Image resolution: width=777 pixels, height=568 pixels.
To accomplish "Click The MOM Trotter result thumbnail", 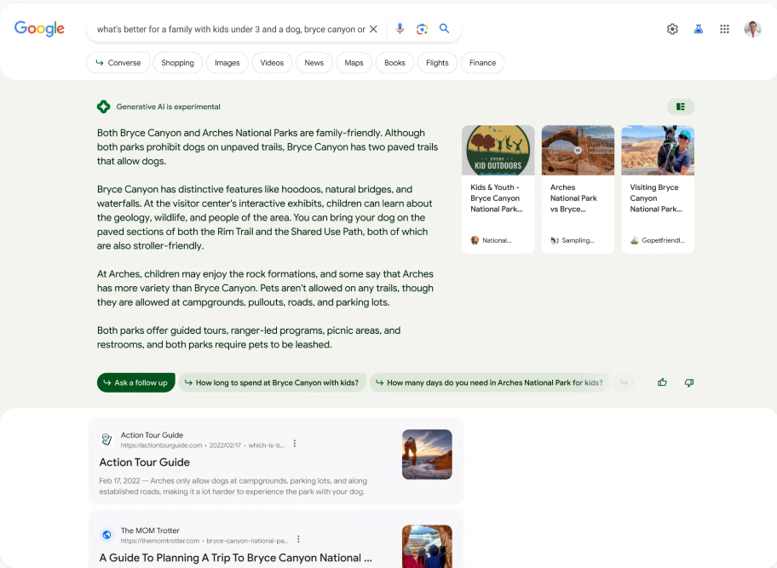I will click(x=427, y=546).
